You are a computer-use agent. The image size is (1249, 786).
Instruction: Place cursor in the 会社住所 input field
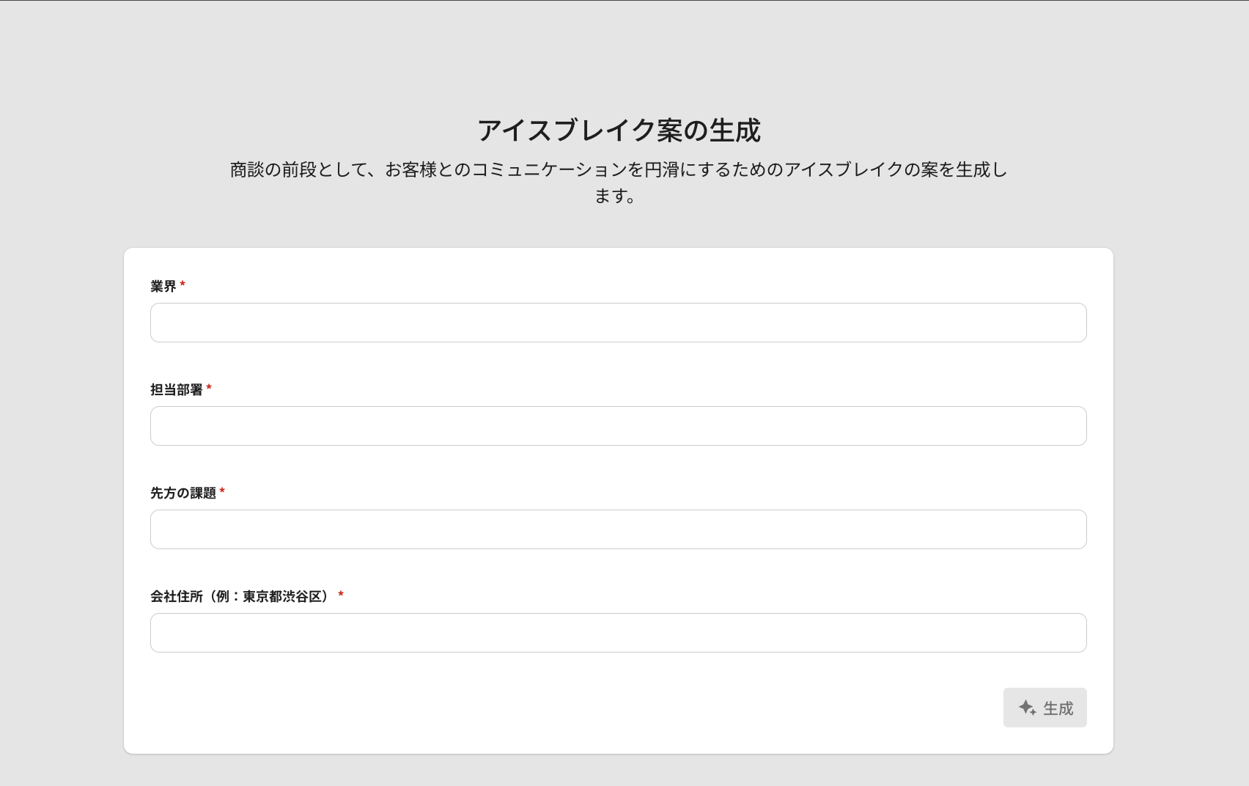click(618, 633)
